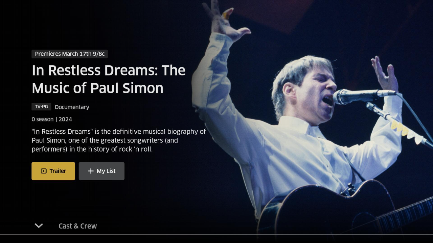This screenshot has height=243, width=433.
Task: Click the In Restless Dreams title heading
Action: click(109, 79)
